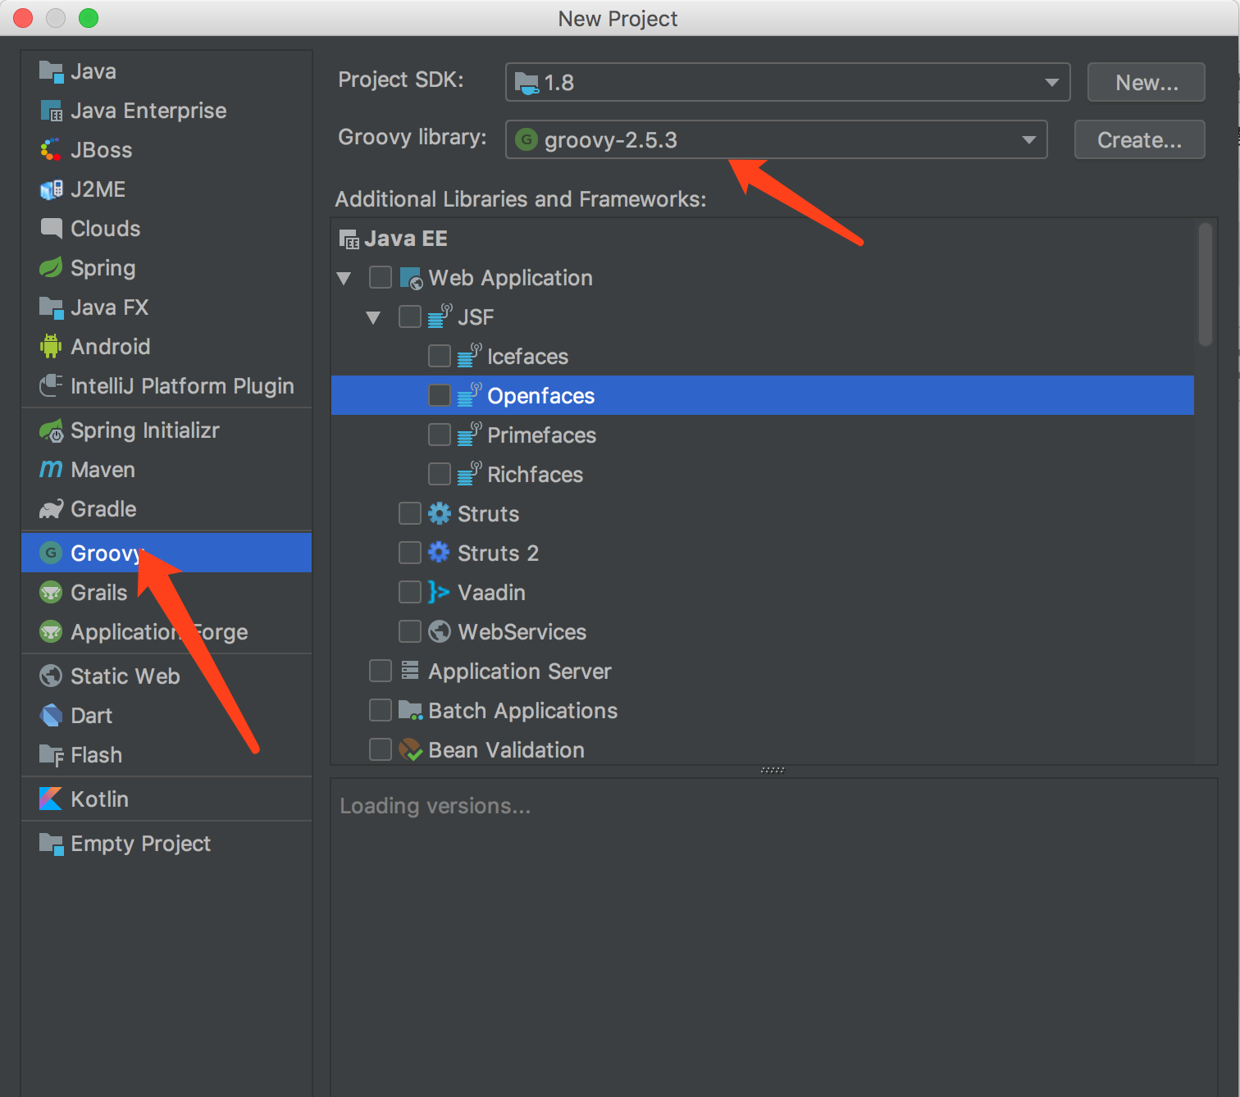Screen dimensions: 1240x1097
Task: Select the Openfaces framework entry
Action: (x=540, y=395)
